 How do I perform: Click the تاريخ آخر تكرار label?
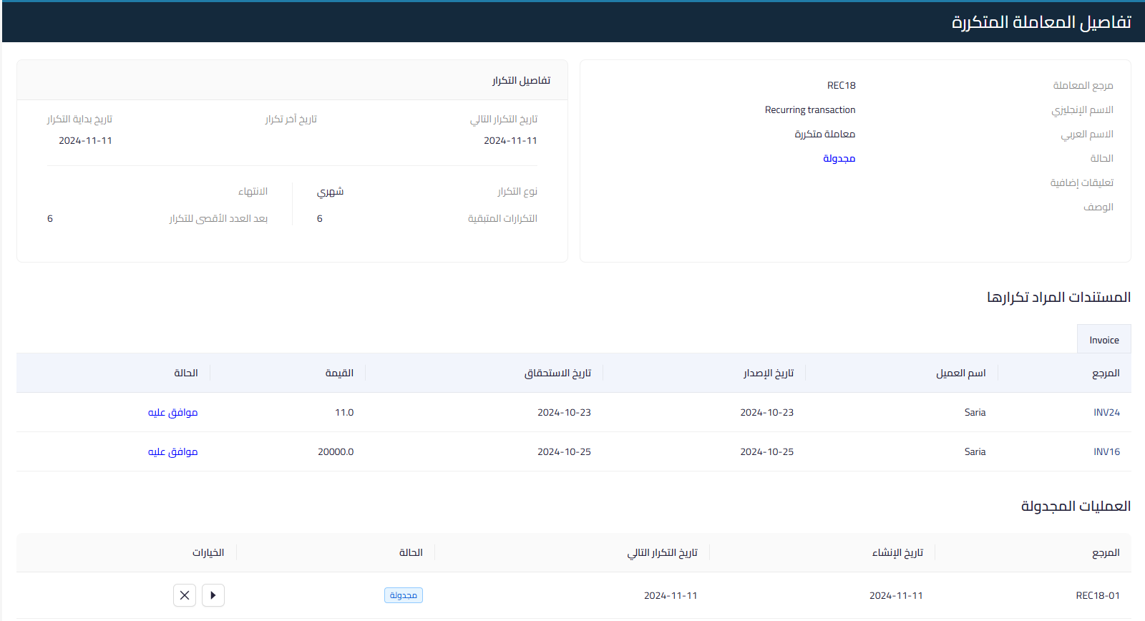coord(291,119)
